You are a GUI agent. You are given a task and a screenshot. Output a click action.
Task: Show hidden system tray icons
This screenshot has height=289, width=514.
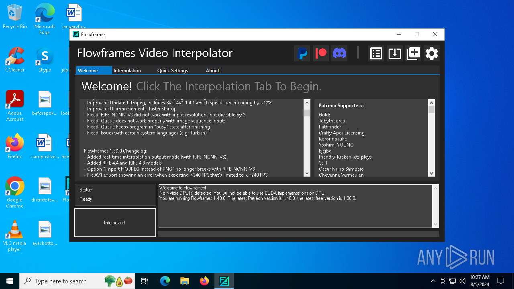[x=433, y=281]
